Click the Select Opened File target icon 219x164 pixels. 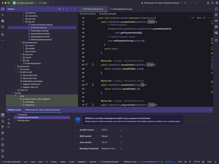[59, 9]
